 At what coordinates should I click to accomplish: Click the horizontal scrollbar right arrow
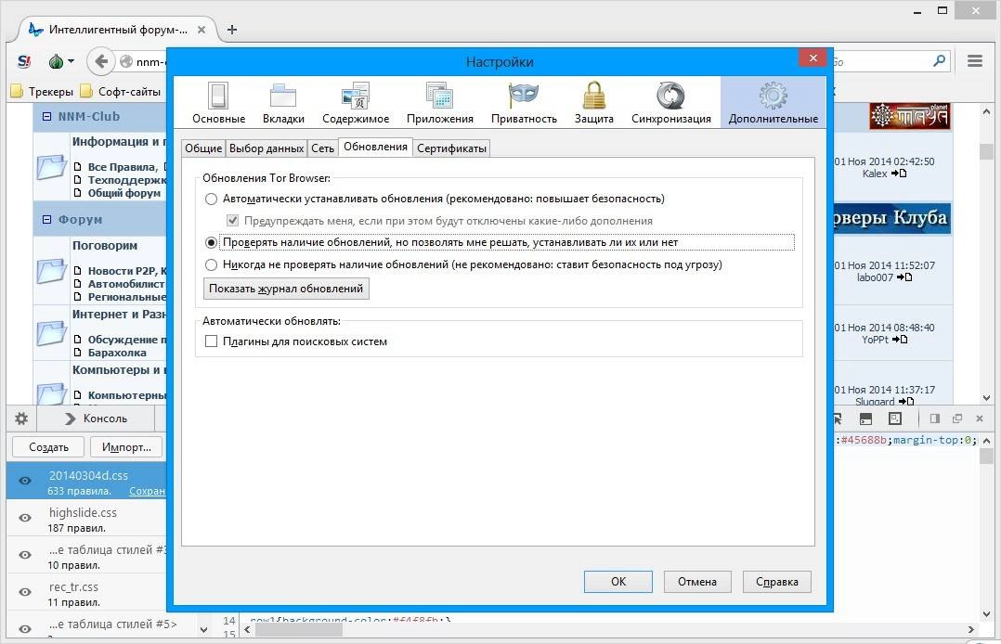[971, 630]
